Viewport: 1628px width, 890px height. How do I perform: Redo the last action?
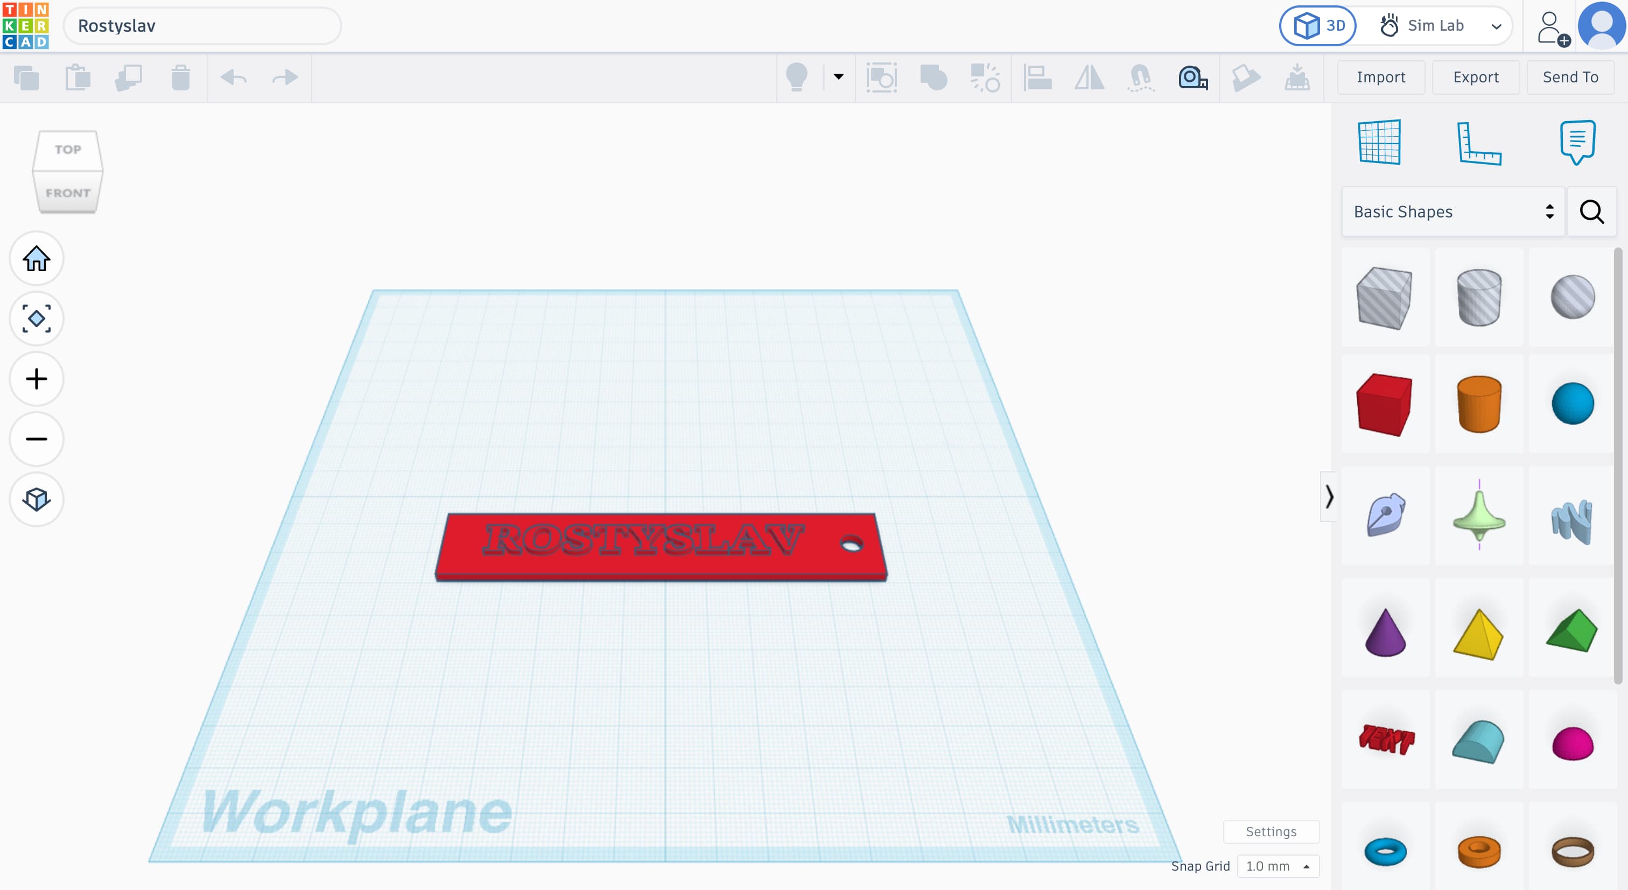point(285,77)
